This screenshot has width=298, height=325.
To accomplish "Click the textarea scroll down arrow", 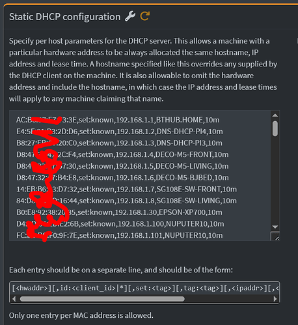I will pos(275,227).
